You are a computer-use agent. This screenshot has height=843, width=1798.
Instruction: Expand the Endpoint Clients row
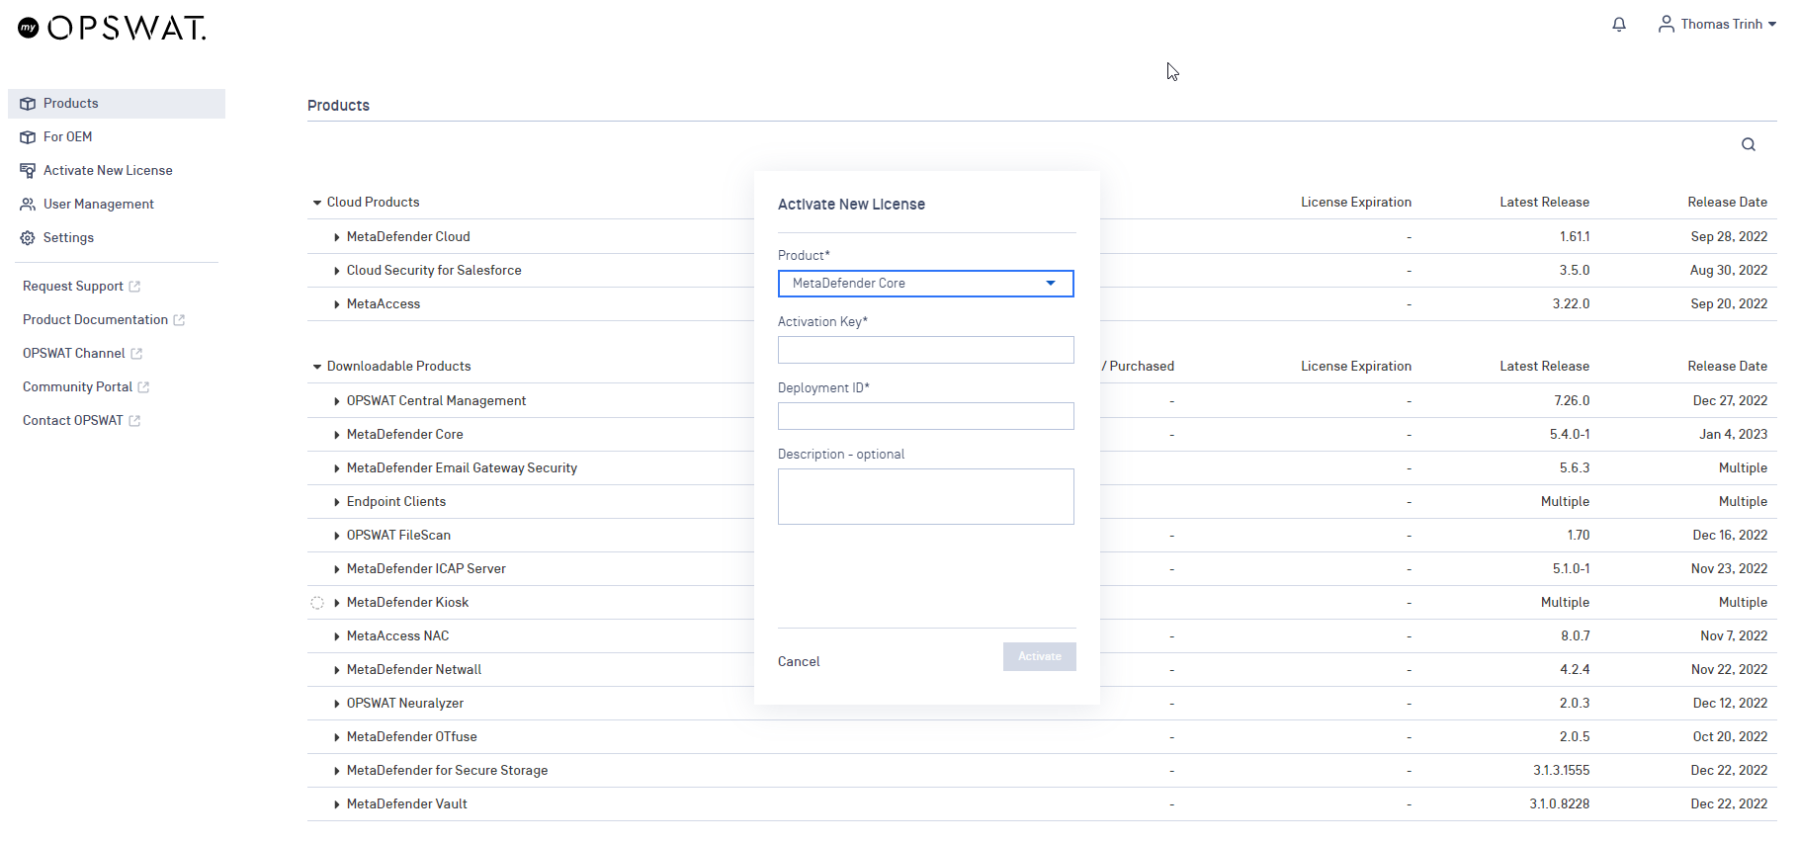(337, 502)
